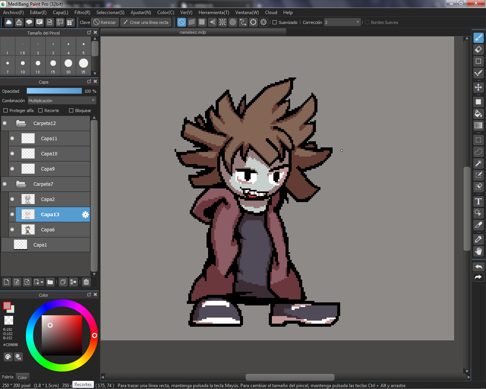Image resolution: width=486 pixels, height=389 pixels.
Task: Hide the Carpeta7 folder
Action: [5, 184]
